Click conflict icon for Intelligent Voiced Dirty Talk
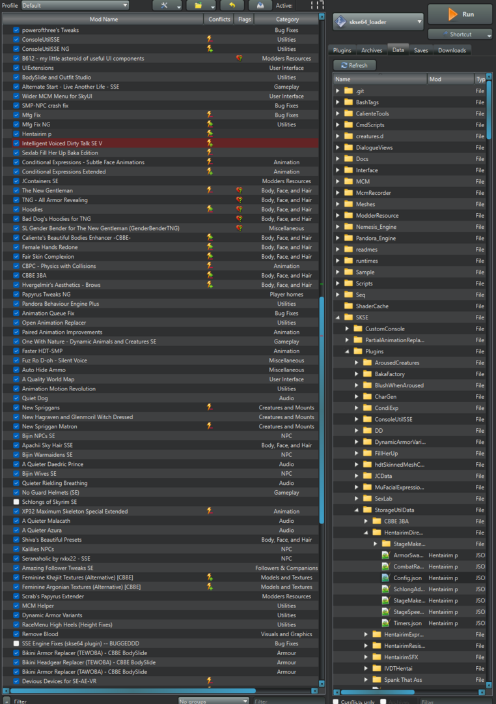The height and width of the screenshot is (704, 496). pyautogui.click(x=210, y=143)
